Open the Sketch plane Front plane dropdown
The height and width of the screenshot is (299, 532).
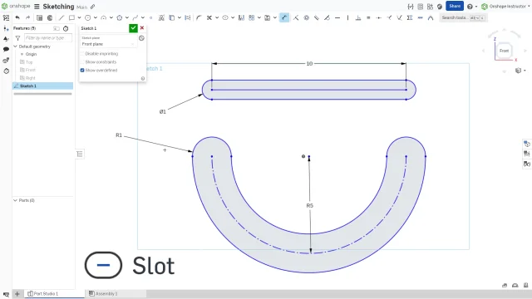(x=108, y=44)
